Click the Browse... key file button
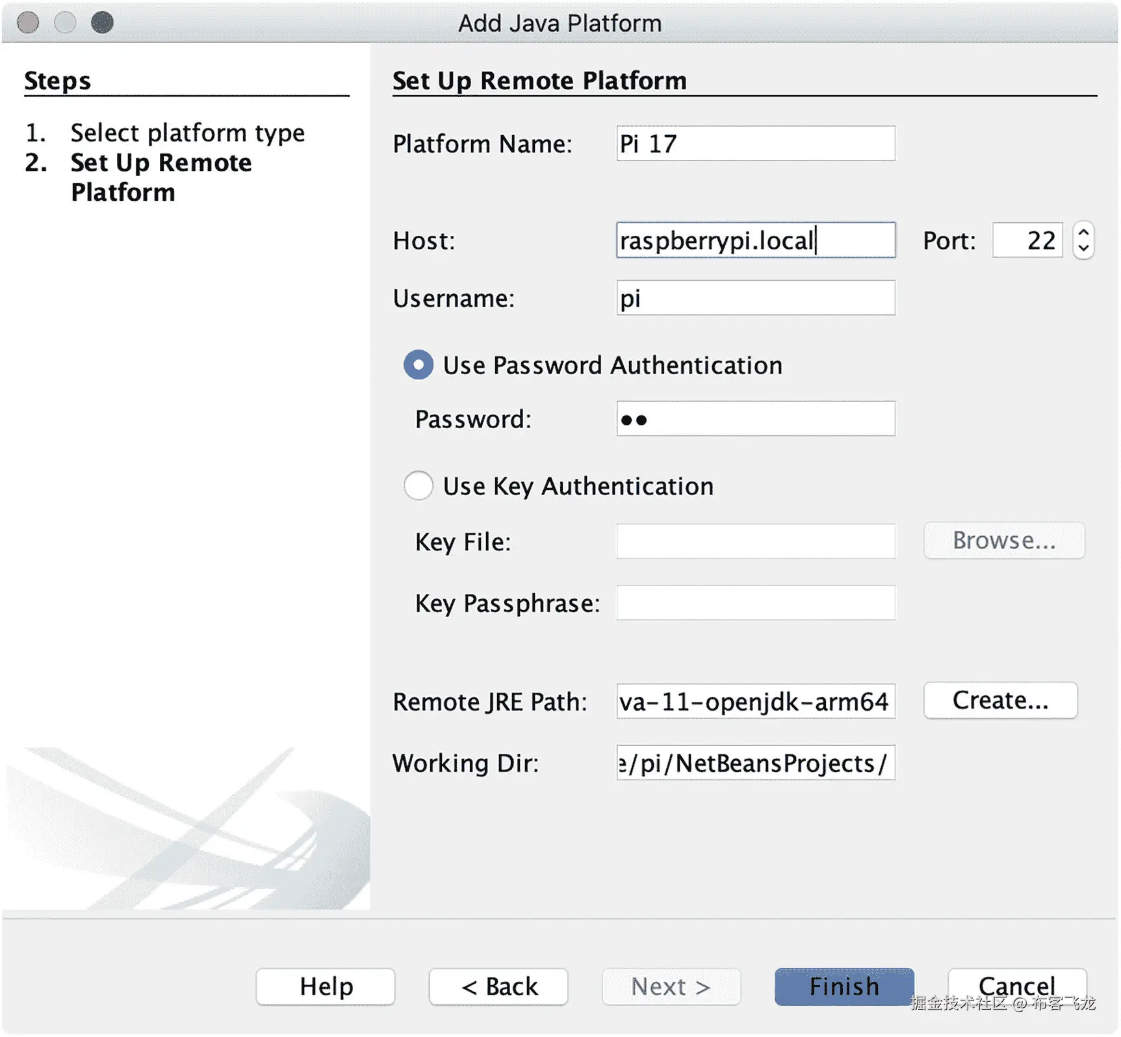Screen dimensions: 1121x1037 [1003, 541]
